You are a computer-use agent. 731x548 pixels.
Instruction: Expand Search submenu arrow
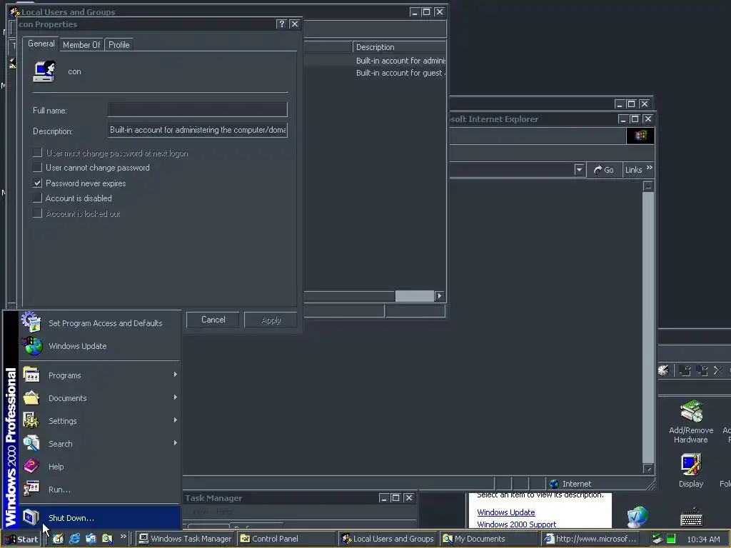pos(176,443)
